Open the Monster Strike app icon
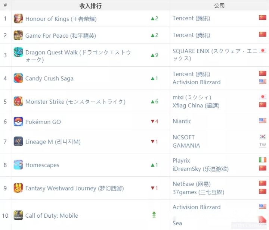Screen dimensions: 269x230 click(18, 101)
